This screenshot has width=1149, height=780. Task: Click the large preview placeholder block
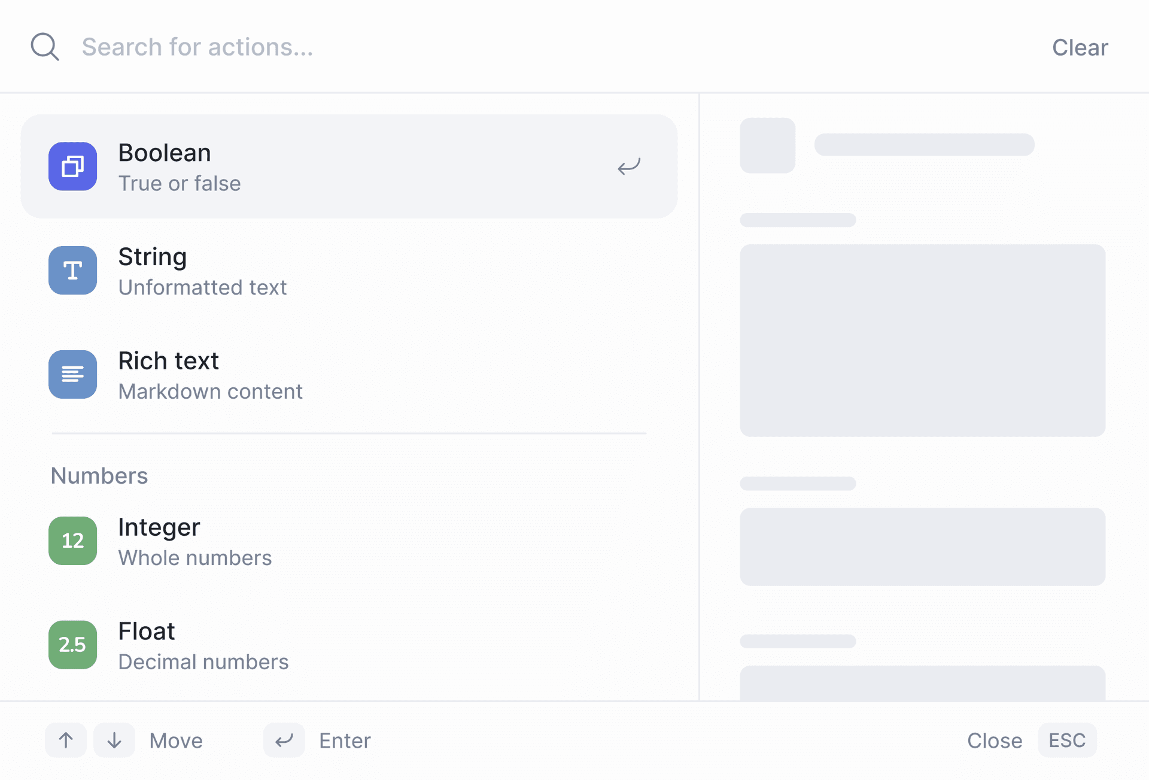click(922, 340)
